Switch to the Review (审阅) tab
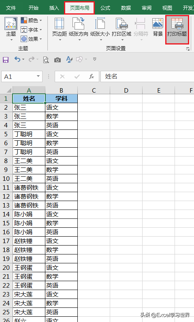 (x=147, y=8)
